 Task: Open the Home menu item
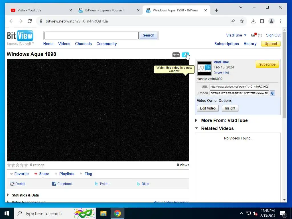(48, 44)
